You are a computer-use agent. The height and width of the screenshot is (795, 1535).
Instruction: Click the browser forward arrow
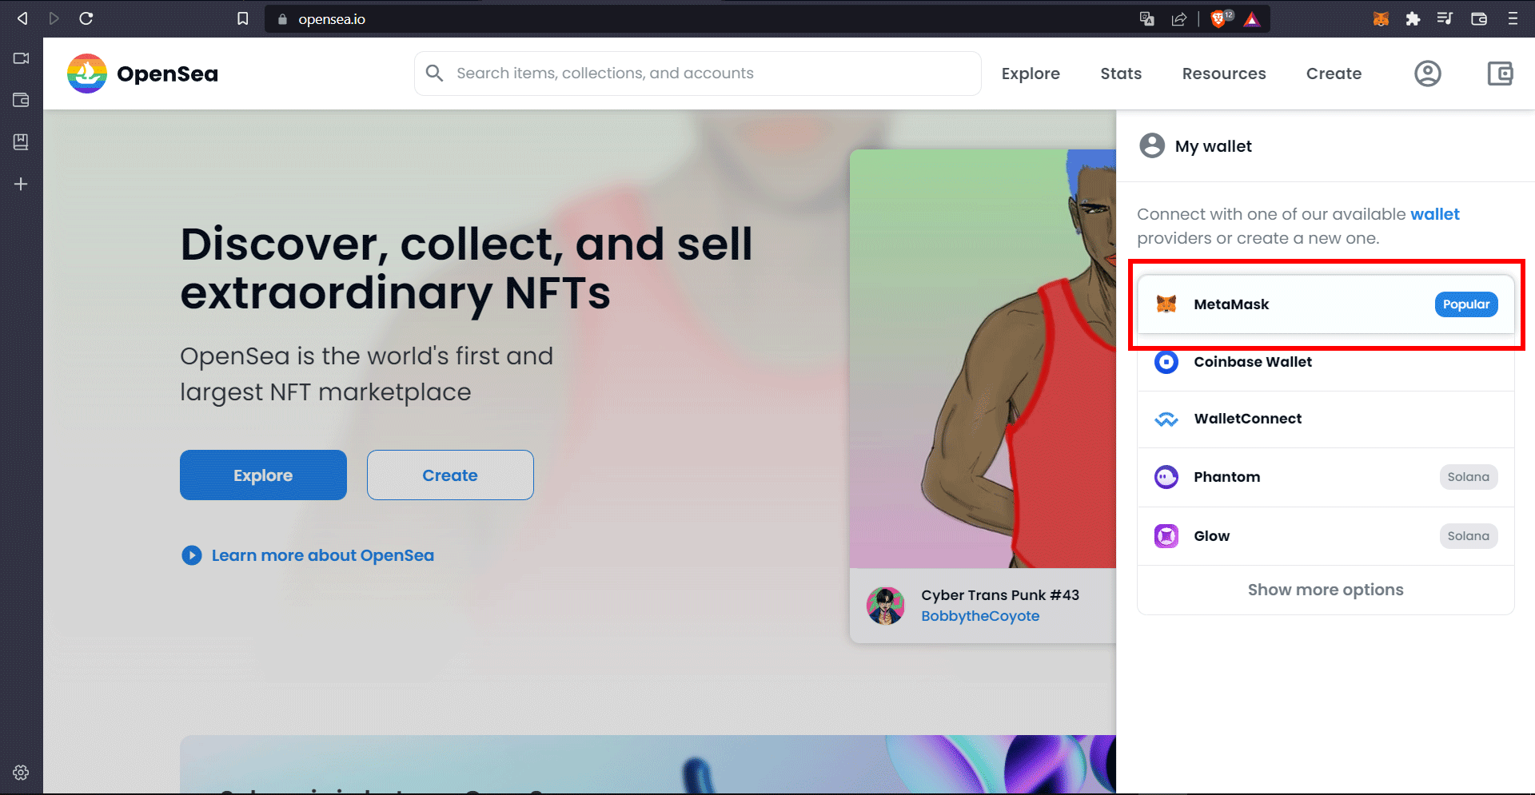coord(54,18)
